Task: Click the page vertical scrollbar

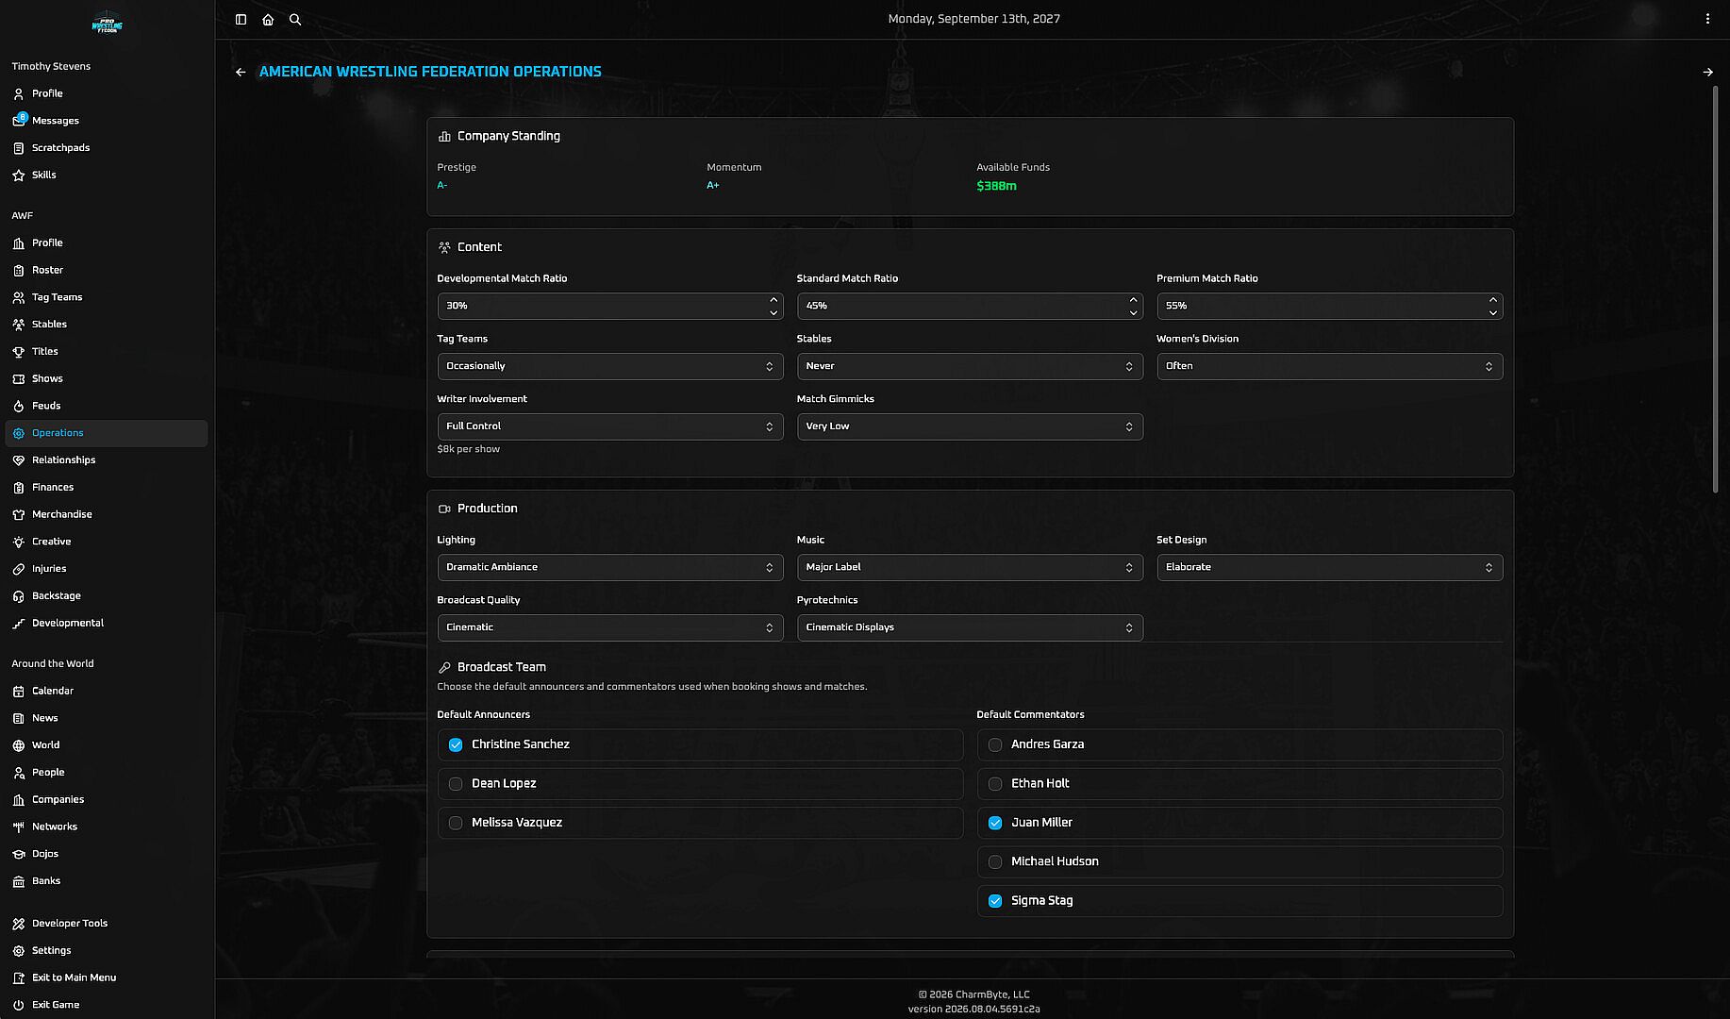Action: coord(1716,288)
